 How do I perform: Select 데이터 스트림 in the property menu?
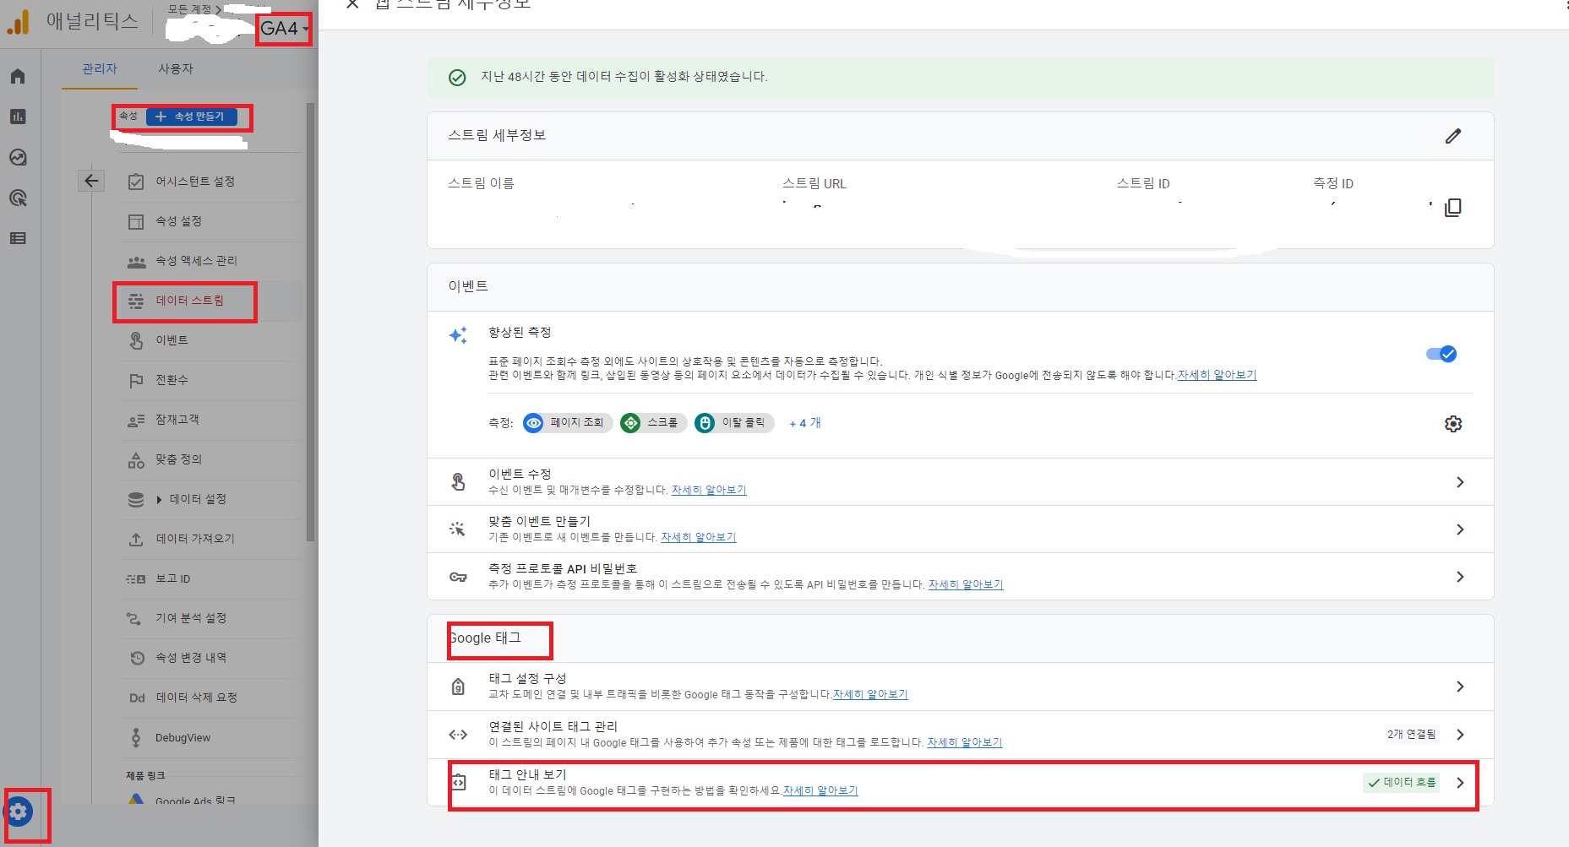pyautogui.click(x=189, y=301)
